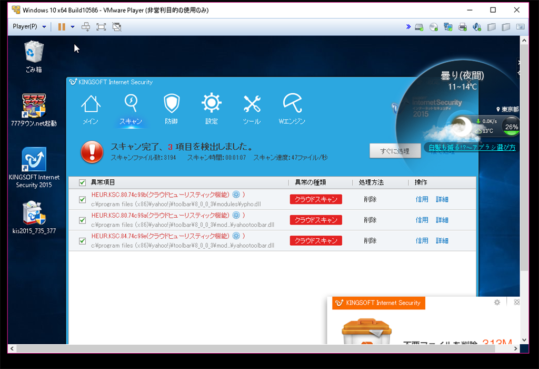The height and width of the screenshot is (369, 539).
Task: Click the VM vertical scrollbar down arrow
Action: (x=524, y=339)
